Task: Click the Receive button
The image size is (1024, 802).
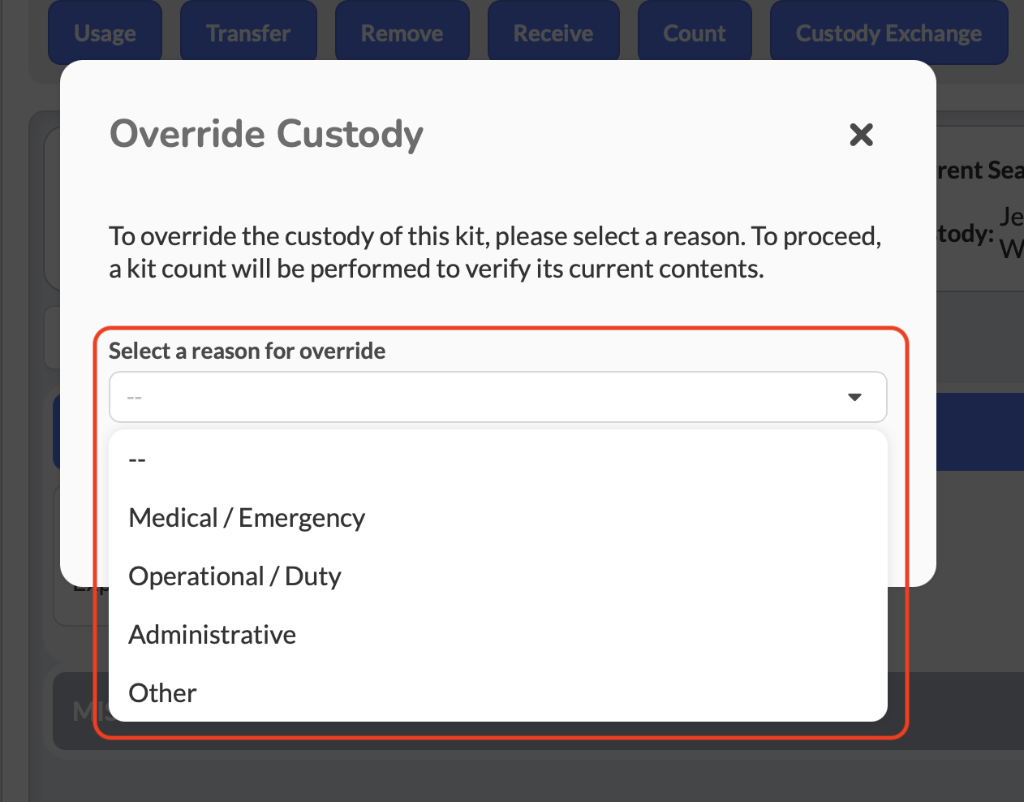Action: tap(553, 33)
